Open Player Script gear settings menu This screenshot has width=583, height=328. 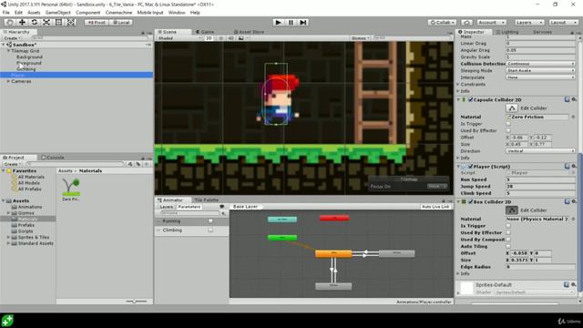[x=574, y=166]
